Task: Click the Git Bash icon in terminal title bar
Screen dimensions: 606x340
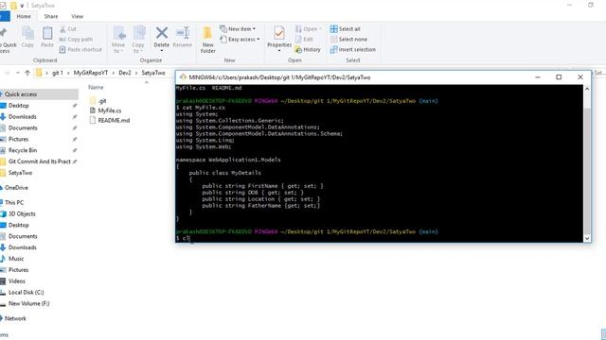Action: 183,77
